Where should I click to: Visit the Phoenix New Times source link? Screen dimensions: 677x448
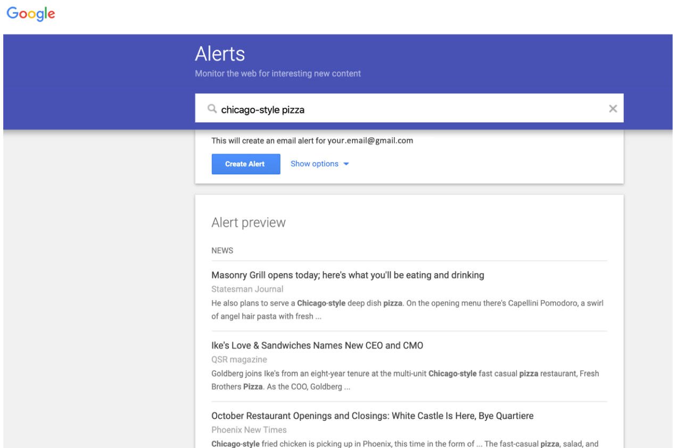tap(249, 429)
